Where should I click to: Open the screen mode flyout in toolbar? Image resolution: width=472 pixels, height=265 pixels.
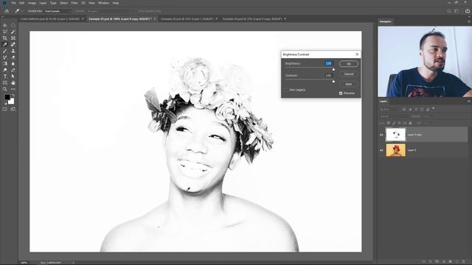pos(13,110)
